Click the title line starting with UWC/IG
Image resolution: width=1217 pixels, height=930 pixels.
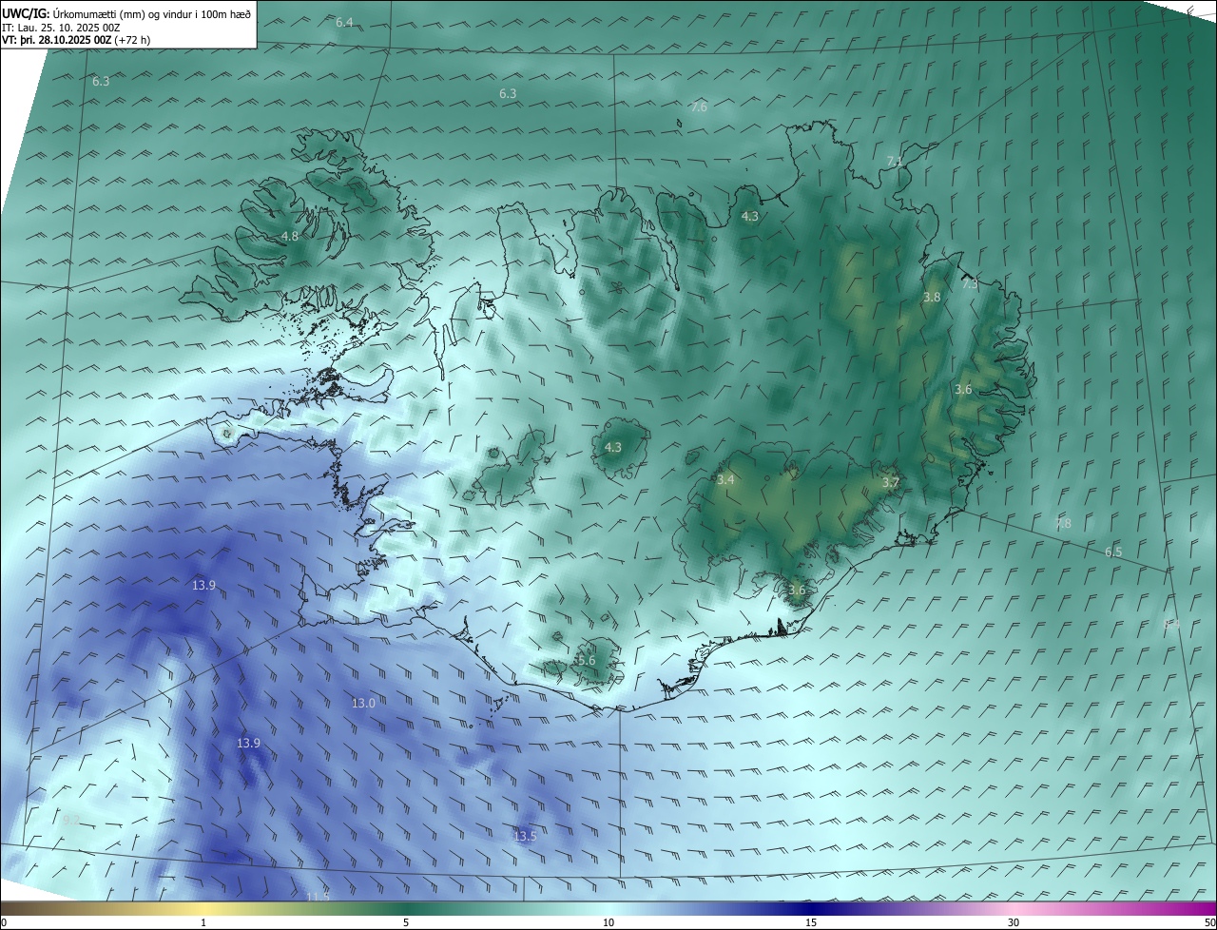tap(126, 14)
